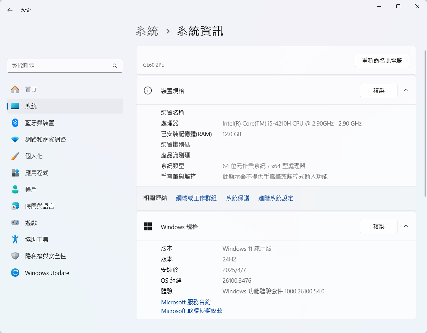Click the 12.0 GB RAM value
This screenshot has width=427, height=333.
pos(232,134)
